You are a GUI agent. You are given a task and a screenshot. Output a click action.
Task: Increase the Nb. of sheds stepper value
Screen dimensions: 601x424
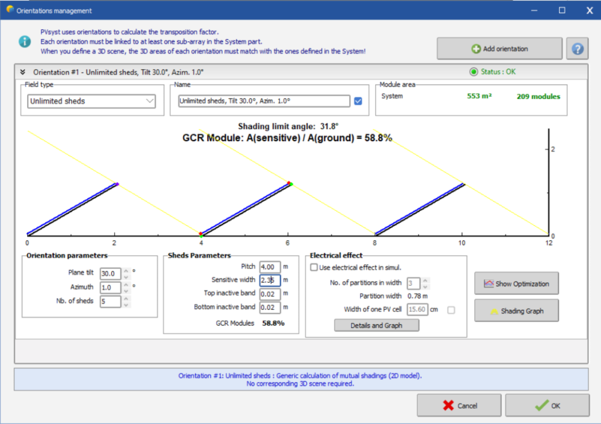[126, 298]
